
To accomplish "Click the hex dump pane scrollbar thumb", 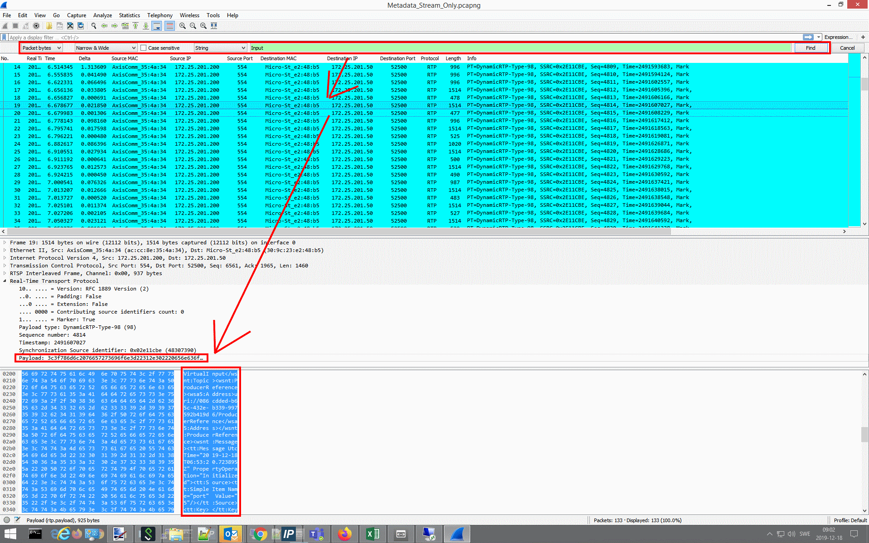I will pyautogui.click(x=864, y=435).
